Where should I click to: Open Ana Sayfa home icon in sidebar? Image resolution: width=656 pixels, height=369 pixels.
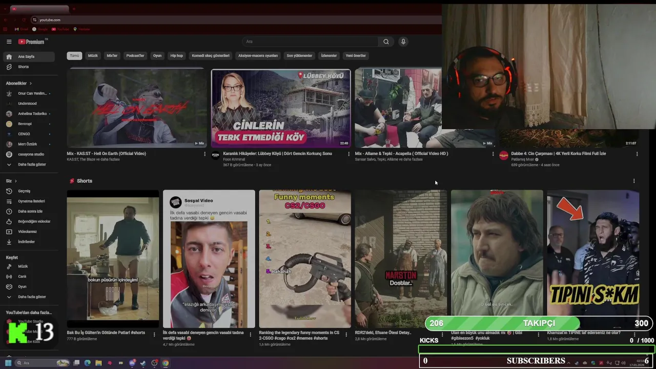coord(9,56)
